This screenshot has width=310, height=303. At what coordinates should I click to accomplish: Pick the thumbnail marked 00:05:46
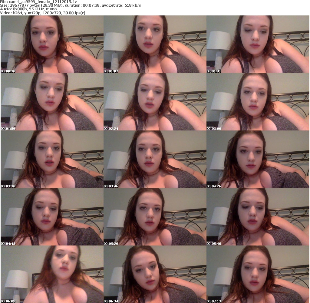tap(258, 217)
